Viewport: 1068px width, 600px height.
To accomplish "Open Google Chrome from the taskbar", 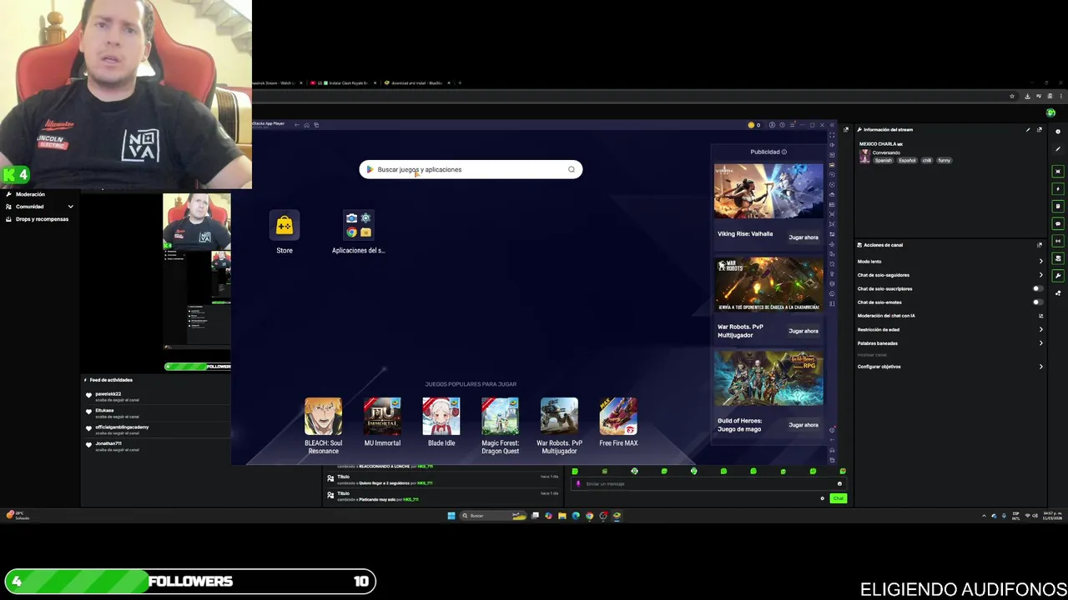I will pyautogui.click(x=589, y=516).
